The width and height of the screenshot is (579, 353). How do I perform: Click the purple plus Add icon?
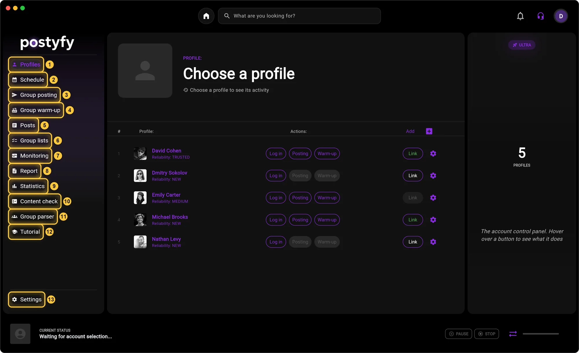pyautogui.click(x=429, y=131)
